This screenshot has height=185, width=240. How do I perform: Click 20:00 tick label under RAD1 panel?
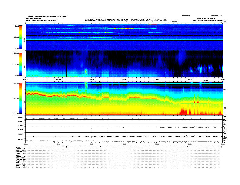coord(190,80)
